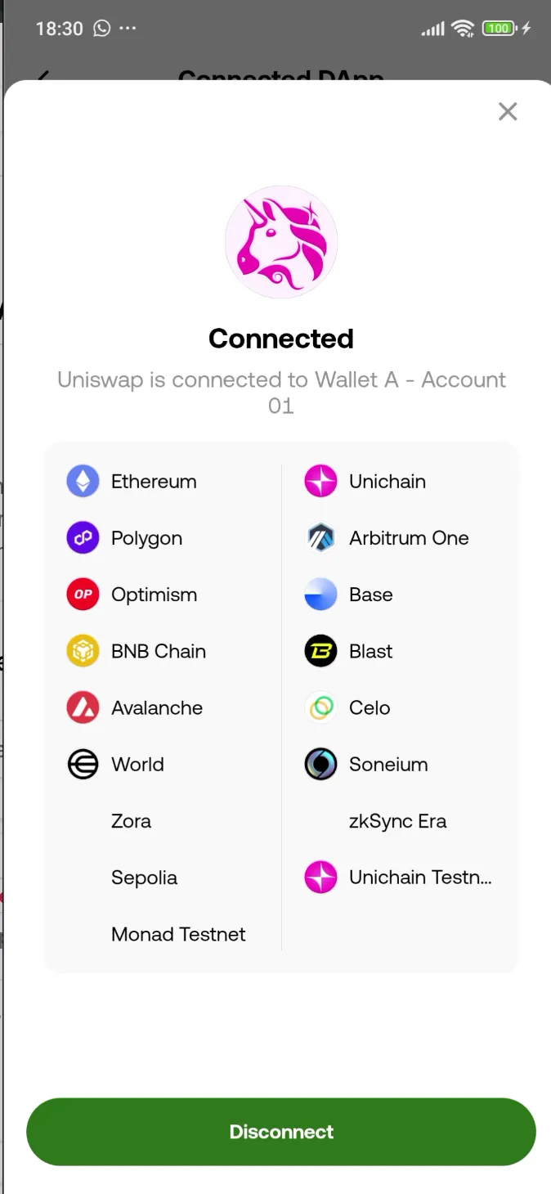Tap the Polygon chain icon
Viewport: 551px width, 1194px height.
click(x=82, y=537)
